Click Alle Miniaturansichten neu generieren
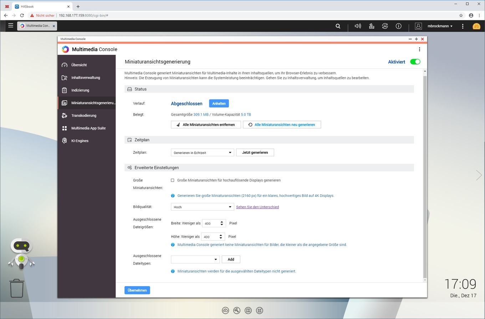485x319 pixels. click(282, 125)
